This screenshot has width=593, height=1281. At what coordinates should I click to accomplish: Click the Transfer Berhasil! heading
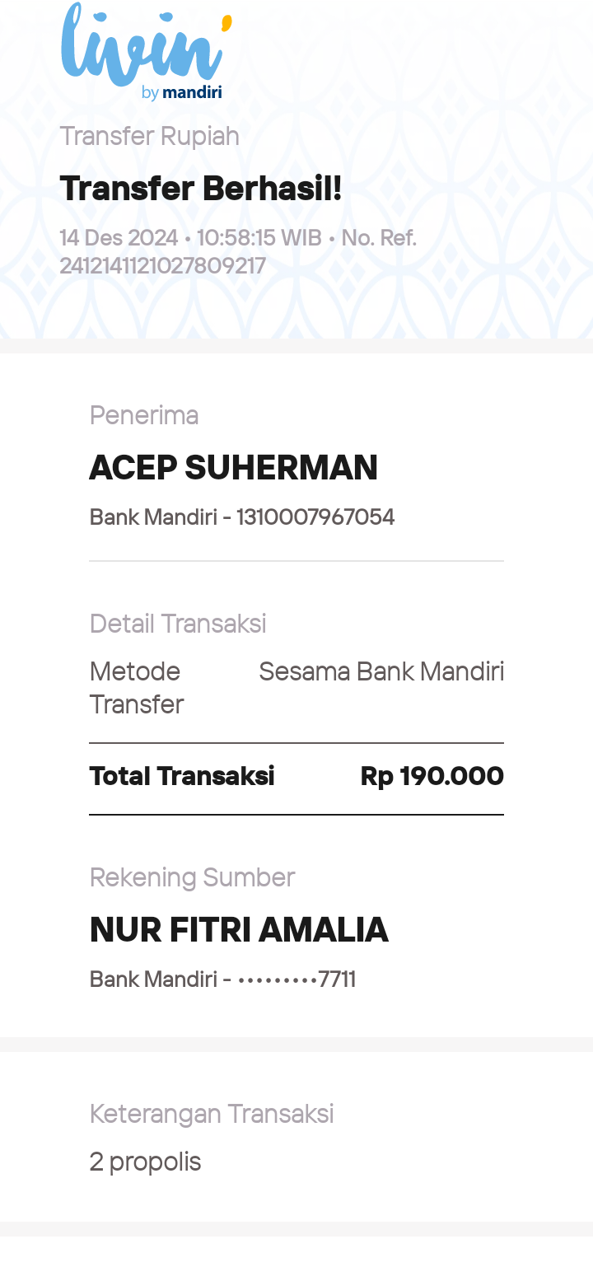200,189
